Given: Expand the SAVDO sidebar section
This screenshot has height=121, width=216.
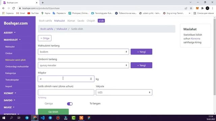Looking at the screenshot, I should 9,100.
